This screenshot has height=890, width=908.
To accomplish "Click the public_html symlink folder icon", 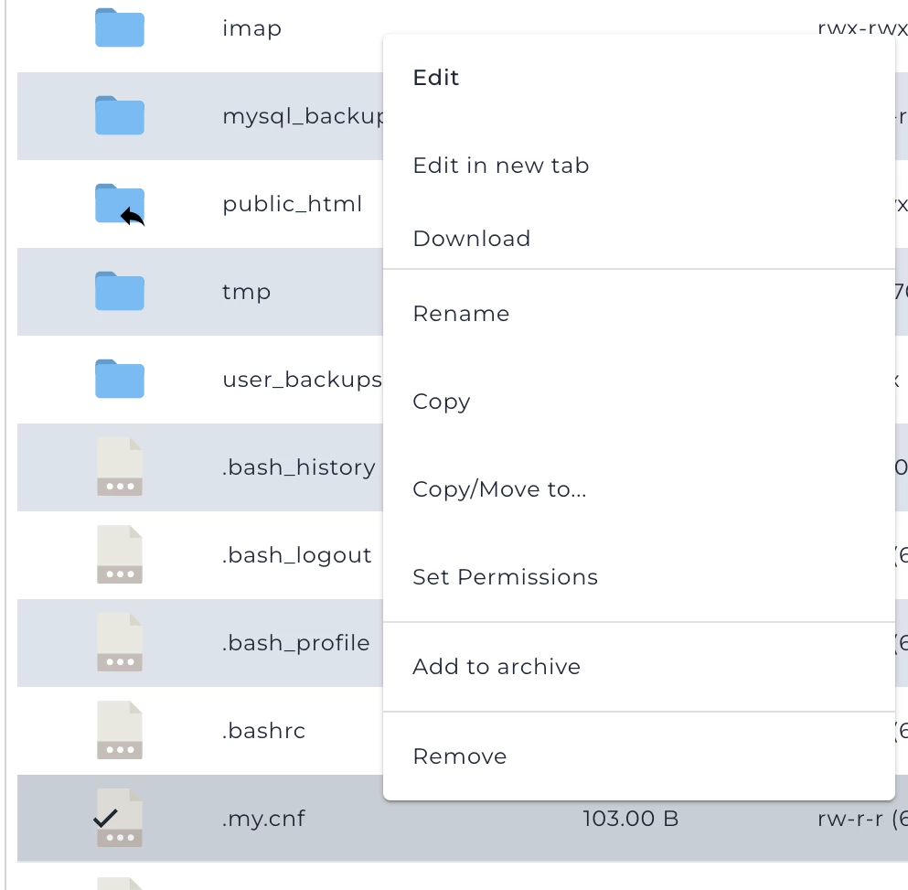I will click(120, 204).
